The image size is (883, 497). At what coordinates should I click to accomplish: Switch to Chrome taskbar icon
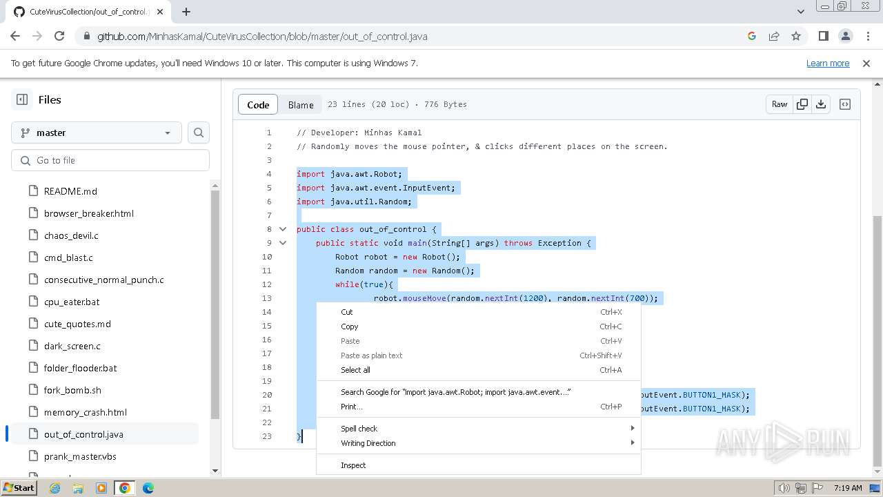125,487
